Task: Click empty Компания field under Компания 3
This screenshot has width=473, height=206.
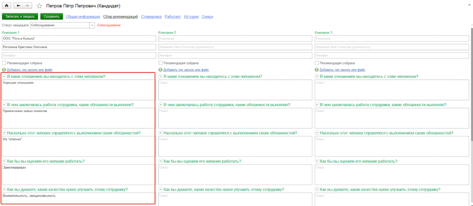Action: click(392, 39)
